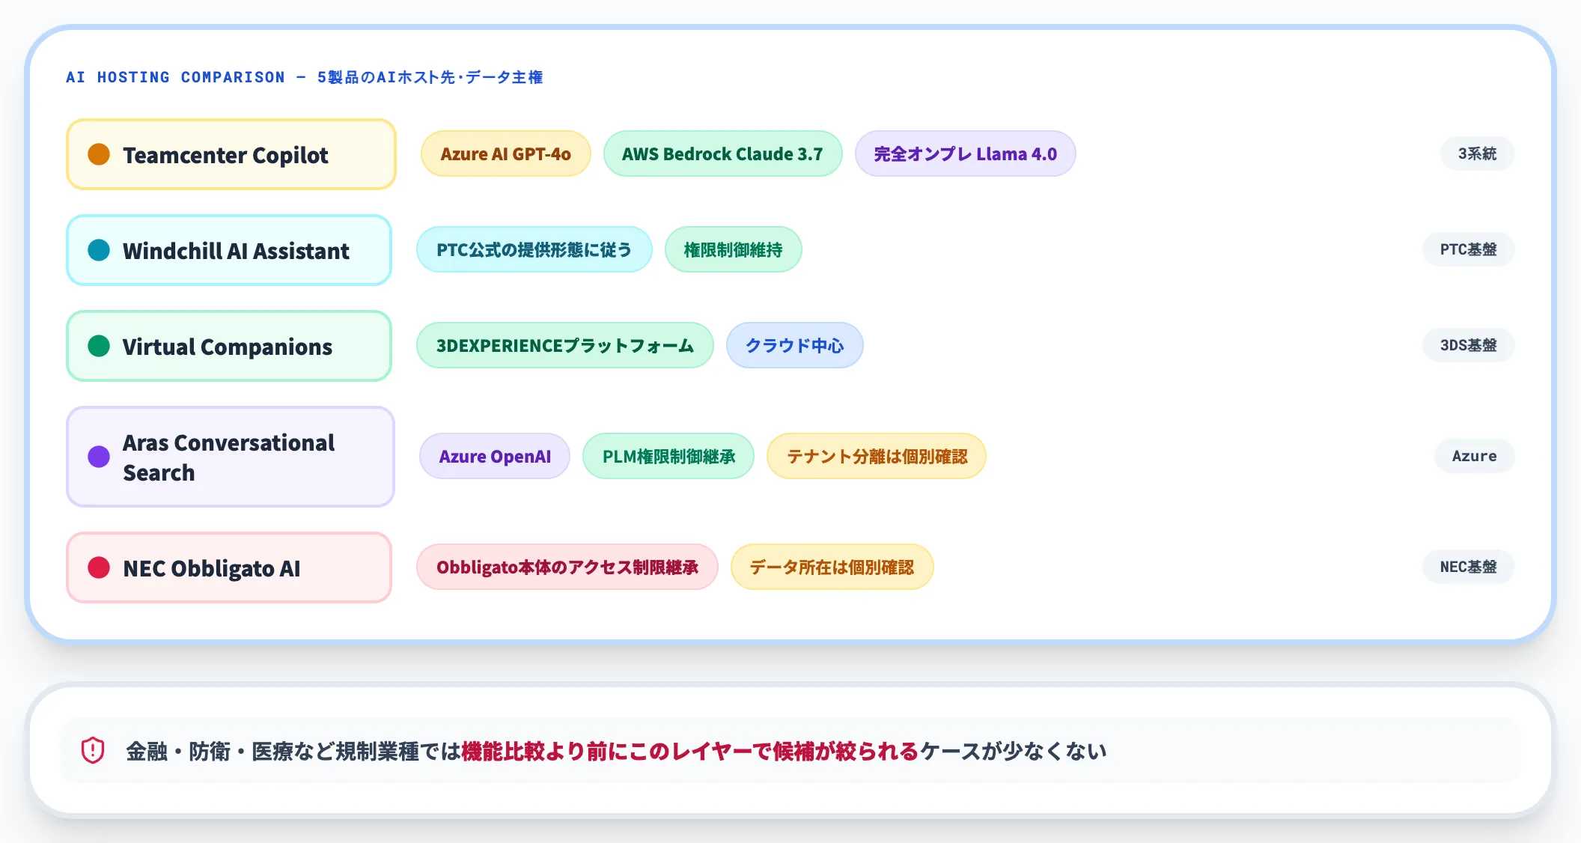Screen dimensions: 1581x843
Task: Click the 権限制御維持 tag
Action: 733,250
